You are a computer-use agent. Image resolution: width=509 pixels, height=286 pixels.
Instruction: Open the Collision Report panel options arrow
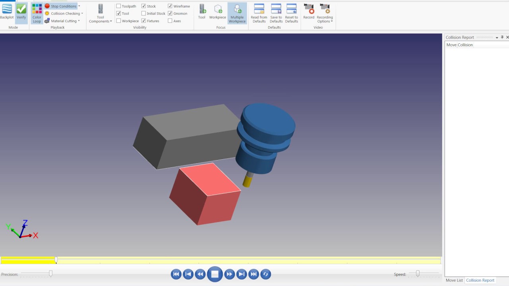pyautogui.click(x=497, y=38)
